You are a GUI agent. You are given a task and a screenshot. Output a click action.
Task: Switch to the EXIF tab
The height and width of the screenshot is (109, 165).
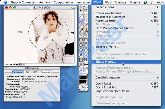click(27, 72)
